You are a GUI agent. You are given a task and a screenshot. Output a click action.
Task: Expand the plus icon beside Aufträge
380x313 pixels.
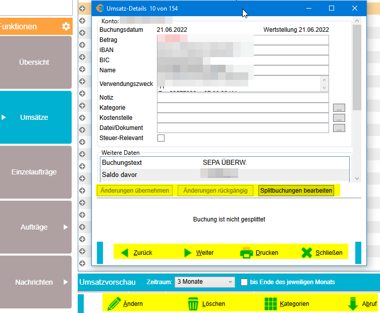tap(82, 227)
